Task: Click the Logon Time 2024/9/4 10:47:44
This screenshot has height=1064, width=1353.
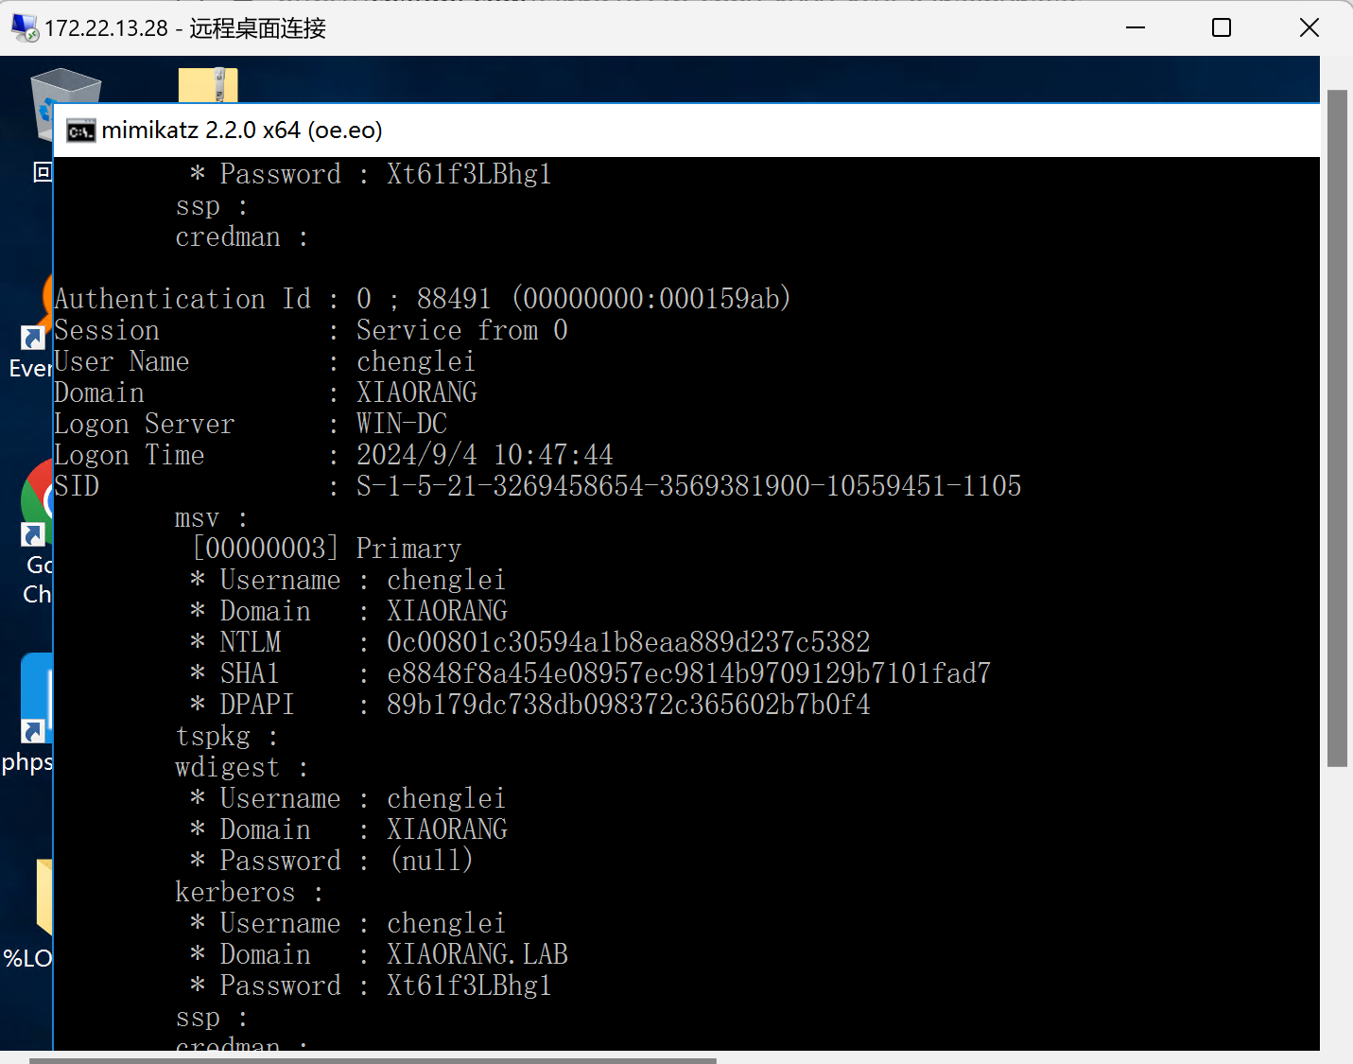Action: pos(484,455)
